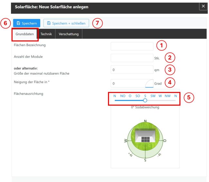Click the 'Größe der maximal nutzbaren Fläche' label
This screenshot has height=182, width=209.
[41, 73]
